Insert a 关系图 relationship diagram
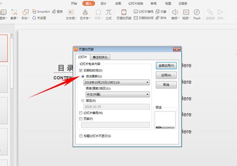 pyautogui.click(x=39, y=18)
